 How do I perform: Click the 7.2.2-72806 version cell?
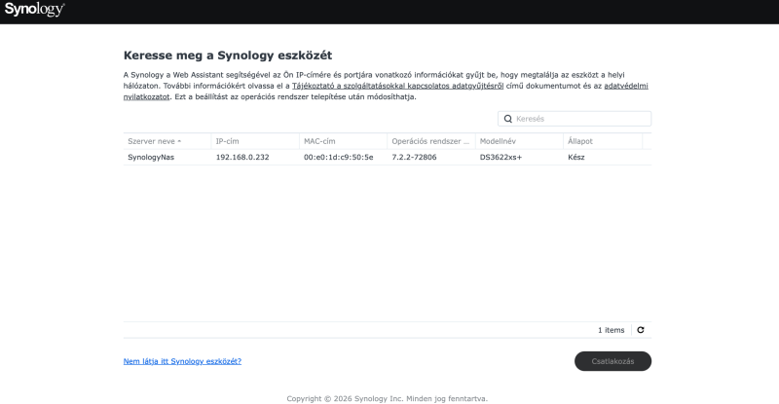(x=414, y=157)
